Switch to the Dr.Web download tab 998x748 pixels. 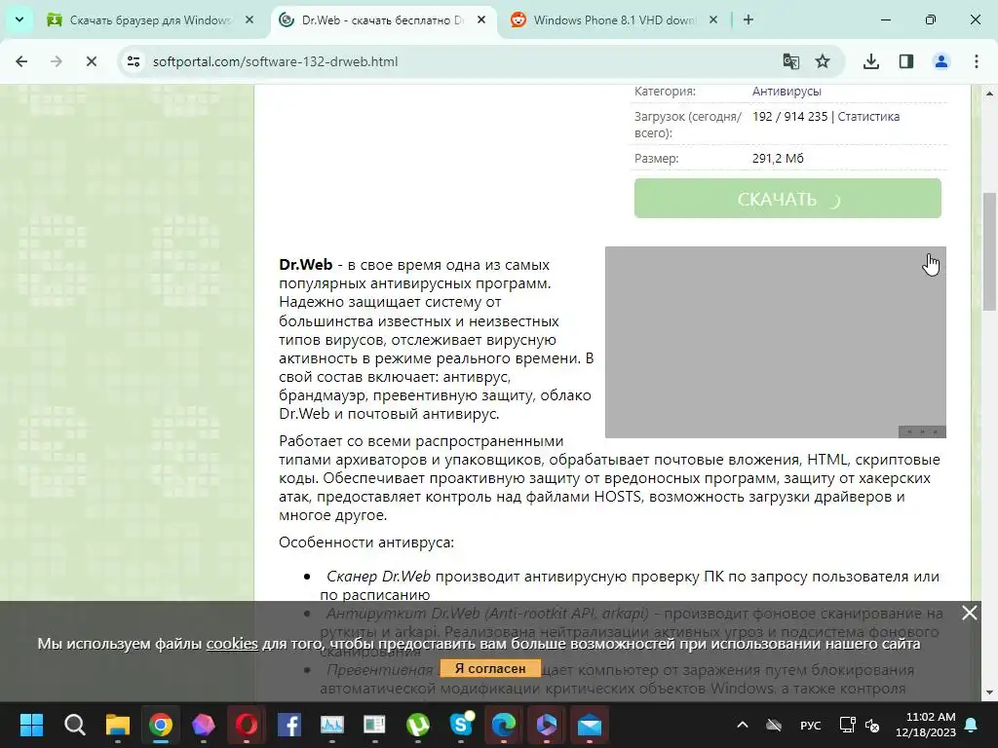(x=382, y=19)
